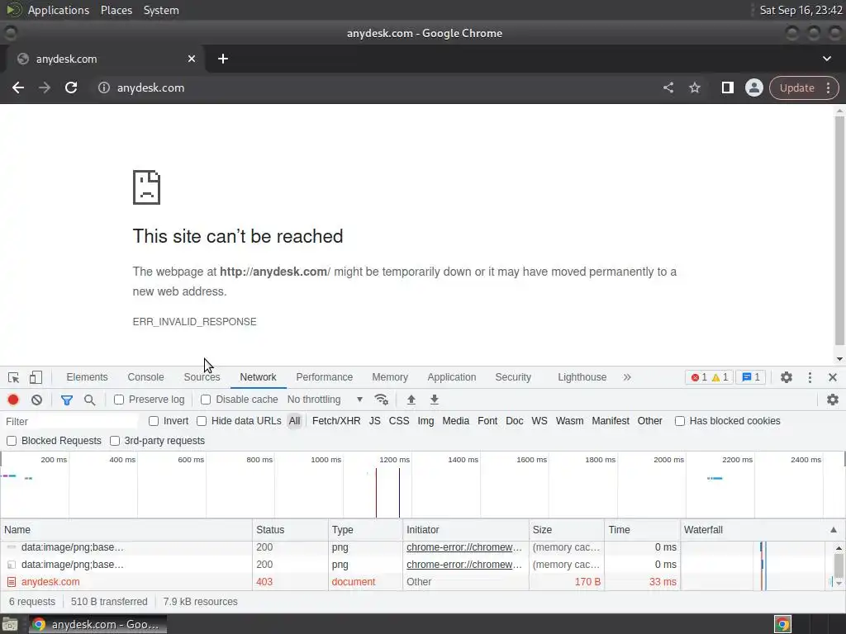
Task: Open the System menu
Action: (x=161, y=10)
